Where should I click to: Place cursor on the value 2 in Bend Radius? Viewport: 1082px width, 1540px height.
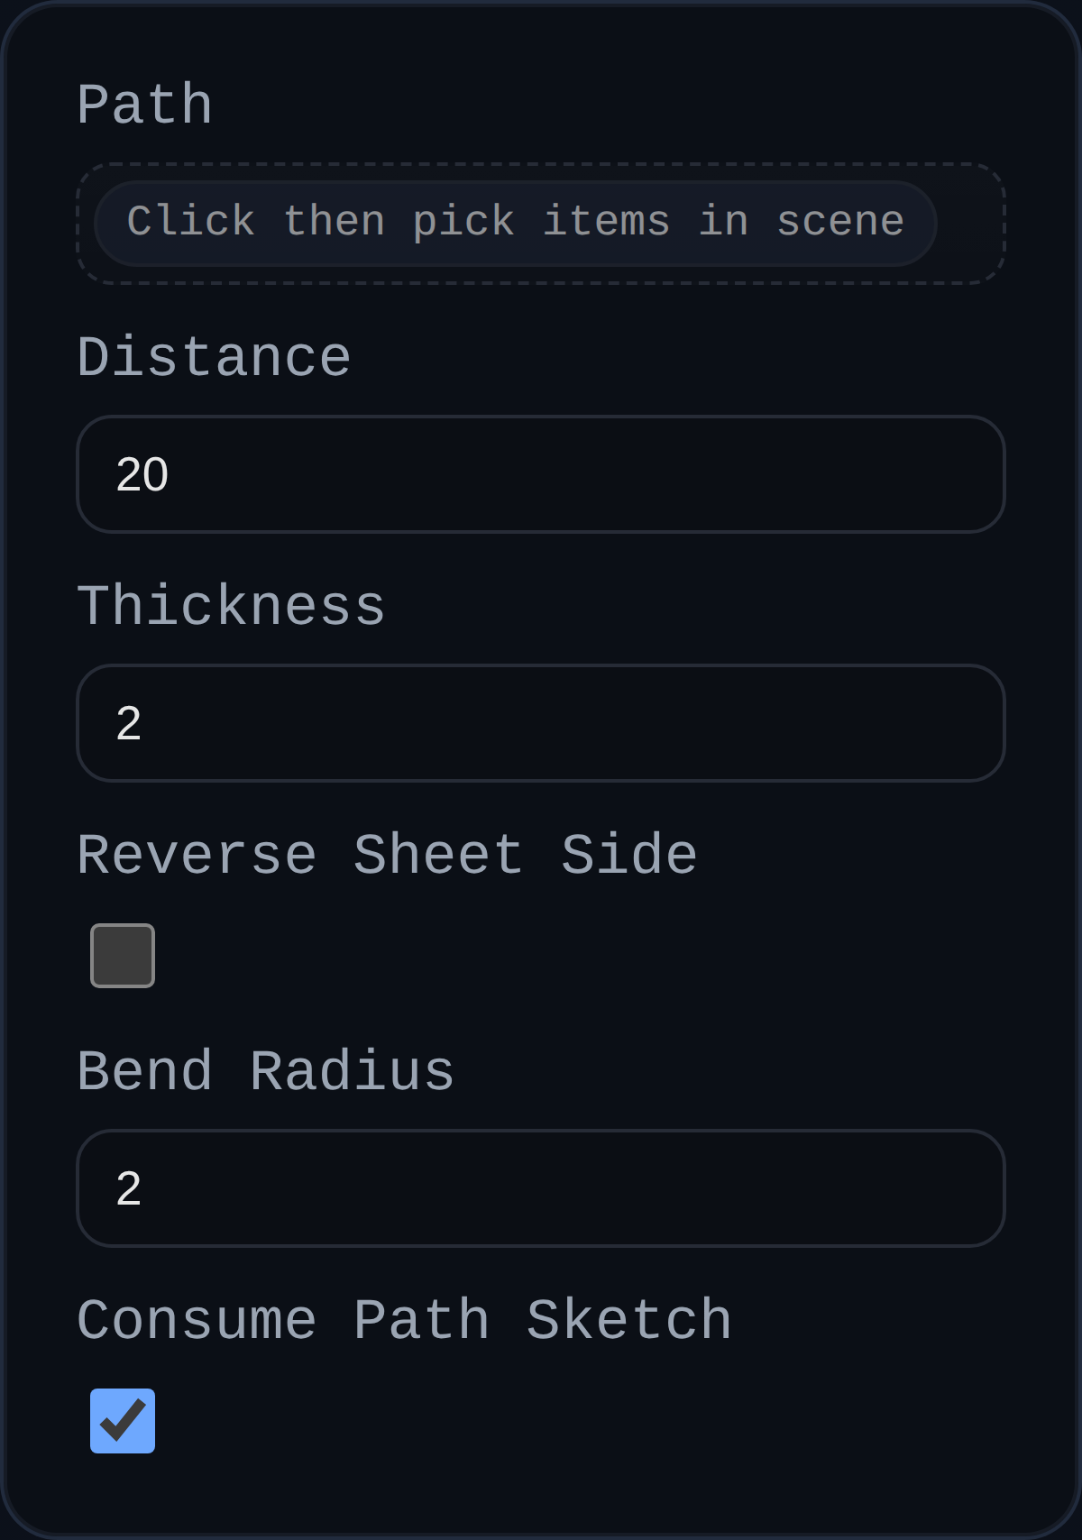(x=129, y=1188)
